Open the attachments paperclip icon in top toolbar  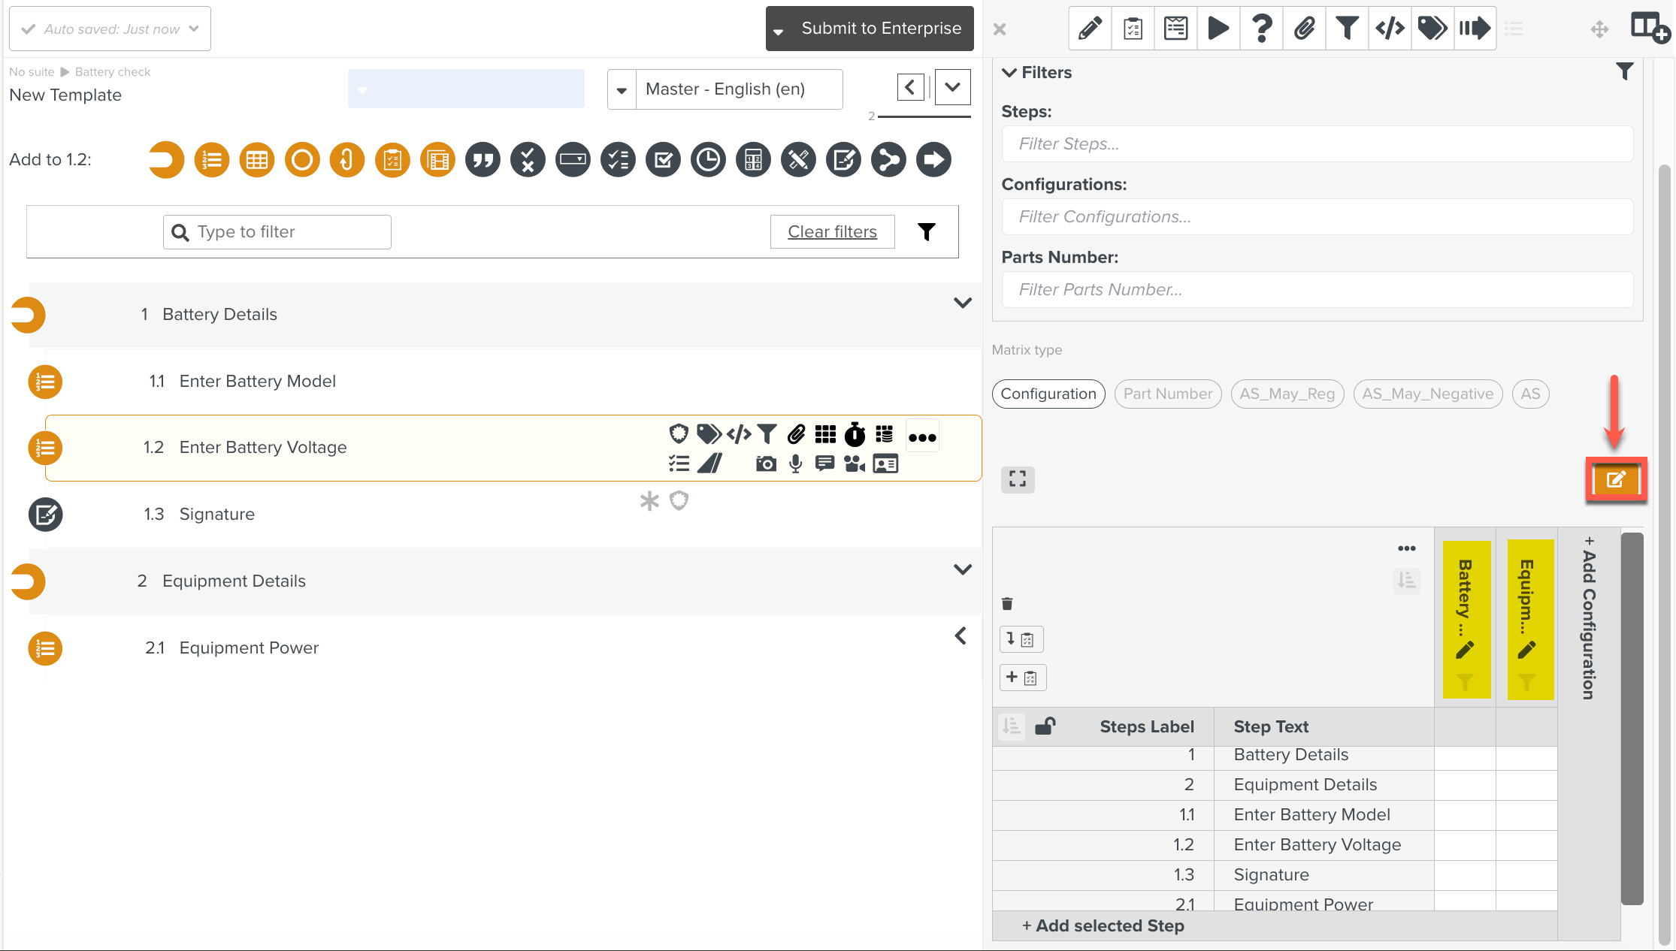tap(1304, 29)
